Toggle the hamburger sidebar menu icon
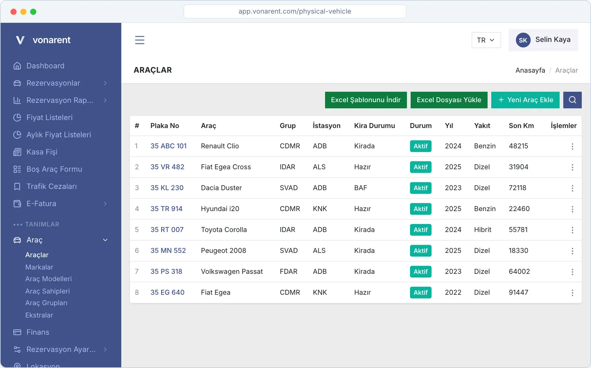591x368 pixels. (x=140, y=40)
